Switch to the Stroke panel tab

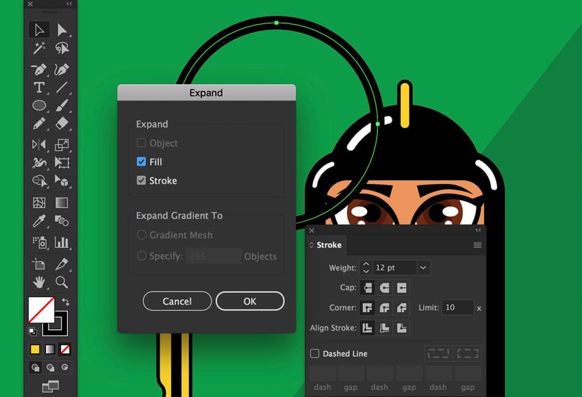coord(329,245)
